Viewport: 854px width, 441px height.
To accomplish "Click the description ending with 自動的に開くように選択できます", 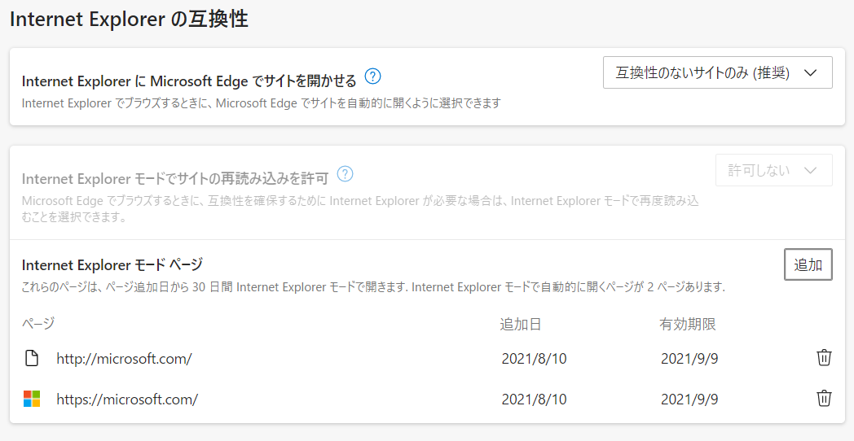I will pyautogui.click(x=262, y=103).
